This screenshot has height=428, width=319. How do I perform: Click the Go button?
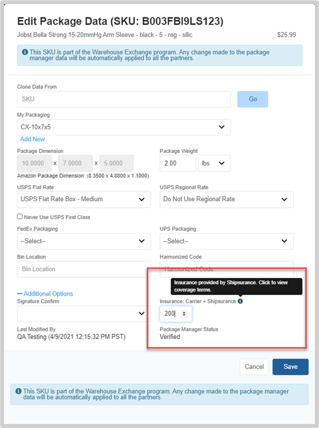253,99
